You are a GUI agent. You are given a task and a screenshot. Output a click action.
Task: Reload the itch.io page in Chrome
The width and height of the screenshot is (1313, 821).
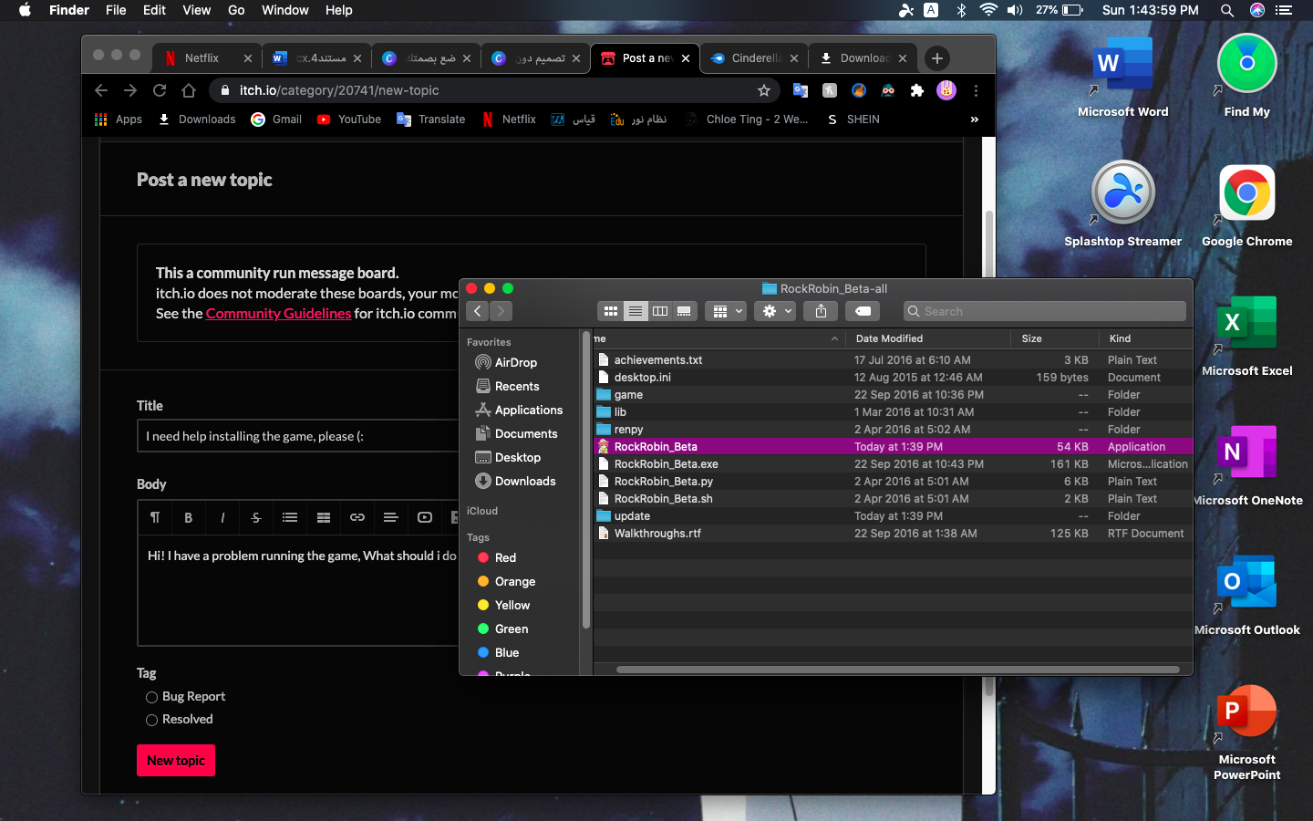pyautogui.click(x=160, y=90)
